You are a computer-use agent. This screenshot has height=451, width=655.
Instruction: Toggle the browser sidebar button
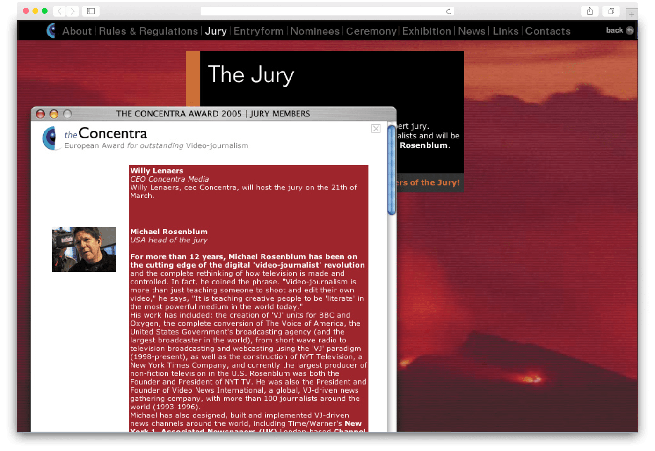click(91, 11)
